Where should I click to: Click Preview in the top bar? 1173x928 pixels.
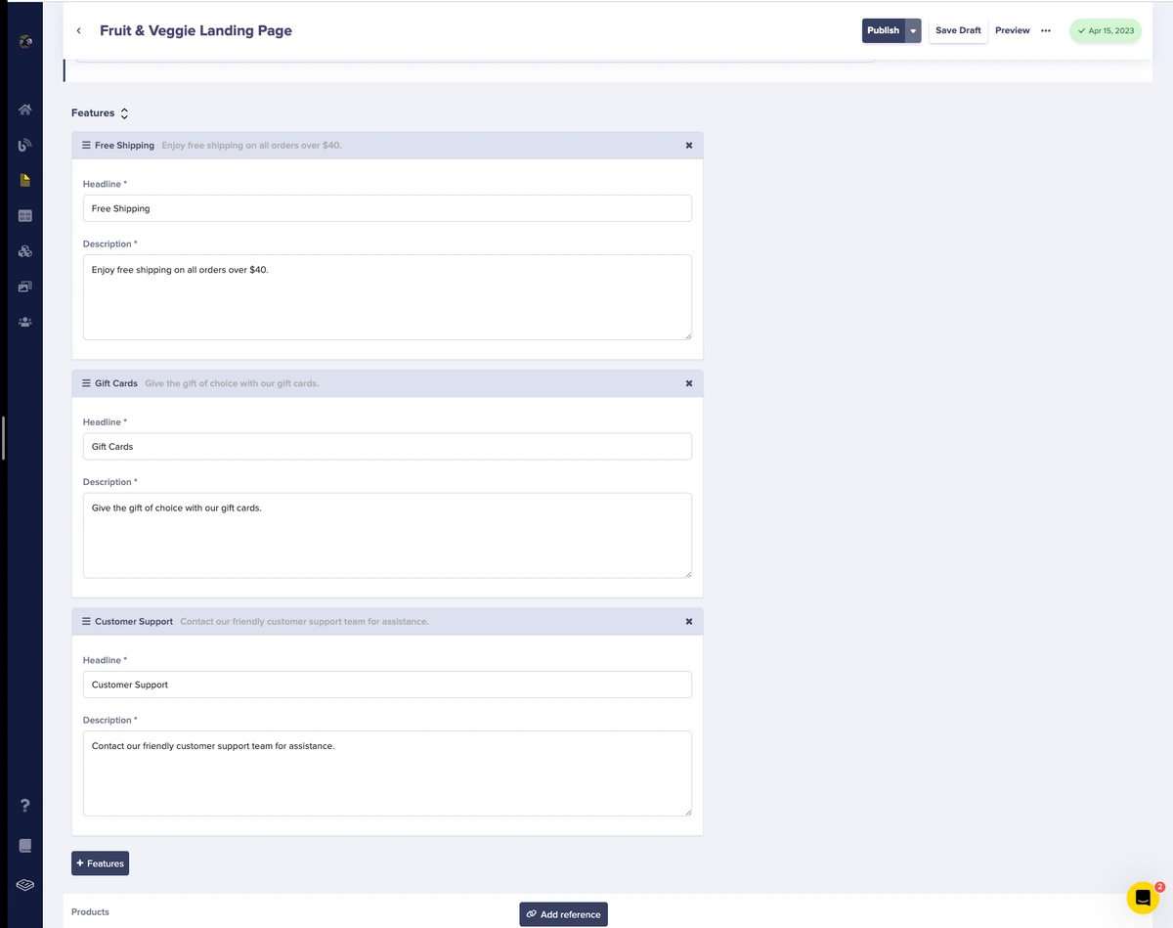(1012, 30)
